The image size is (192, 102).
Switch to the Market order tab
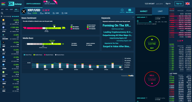coord(144,11)
